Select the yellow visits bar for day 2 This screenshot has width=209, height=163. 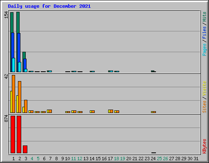17,104
